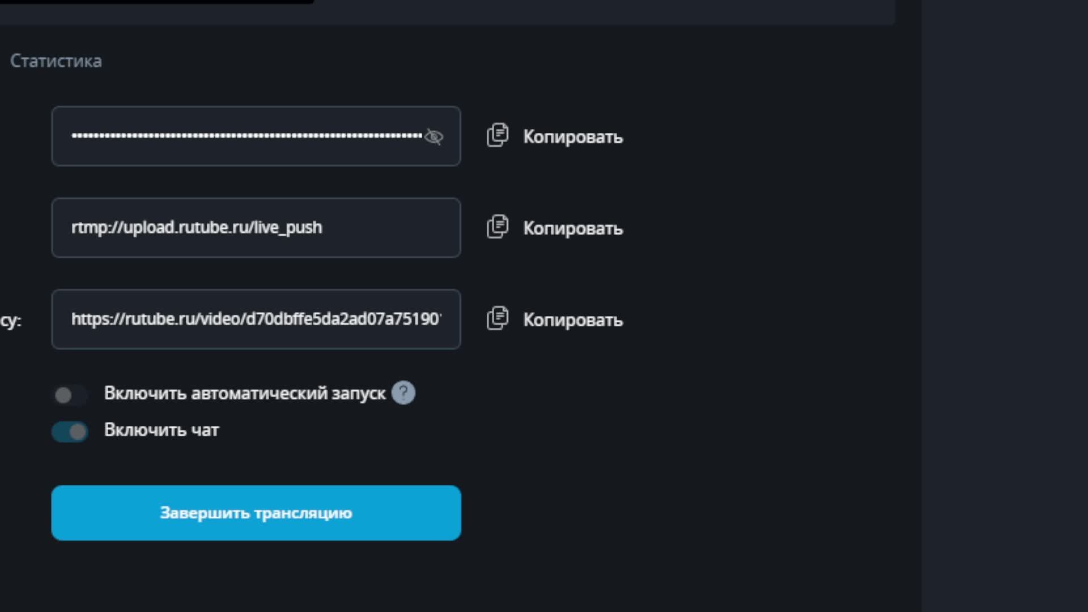Click the copy icon next to the rutube video link
The width and height of the screenshot is (1088, 612).
pos(497,319)
